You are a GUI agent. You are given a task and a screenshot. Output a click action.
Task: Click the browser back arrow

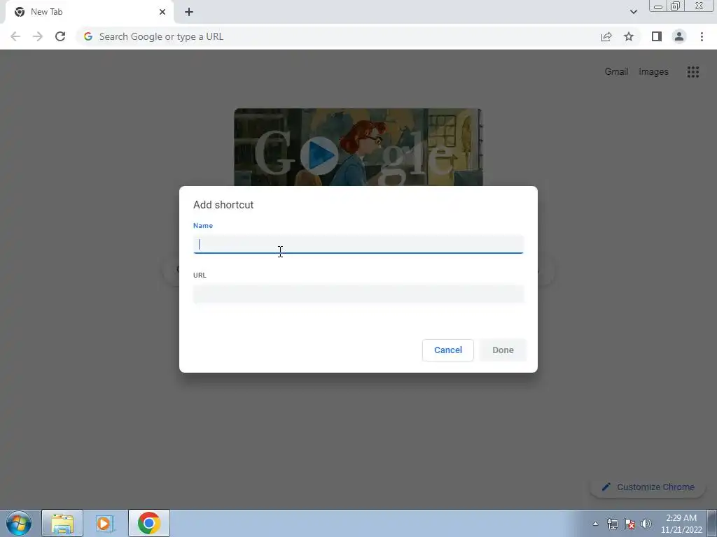point(15,36)
